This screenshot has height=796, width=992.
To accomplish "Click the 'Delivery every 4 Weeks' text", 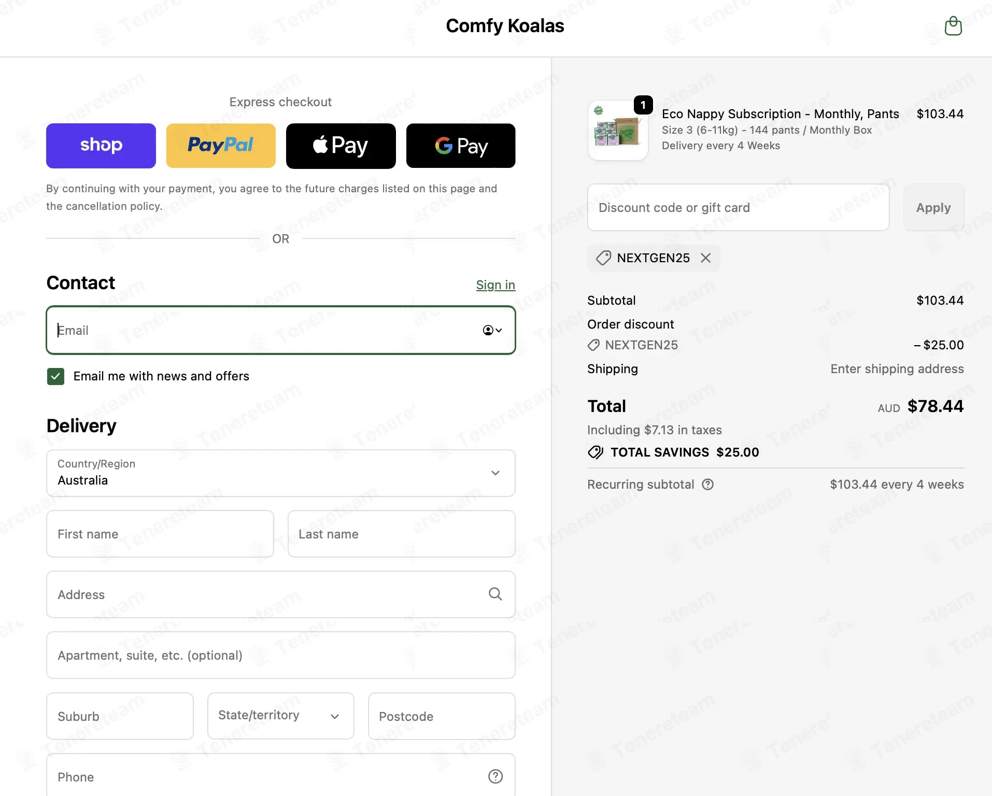I will pos(721,146).
